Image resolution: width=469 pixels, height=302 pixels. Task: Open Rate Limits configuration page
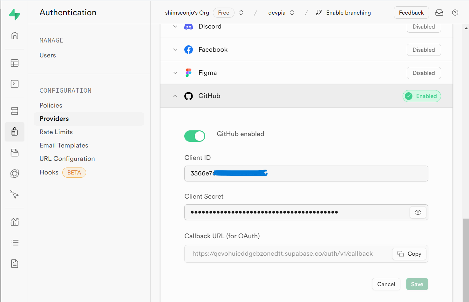point(56,132)
